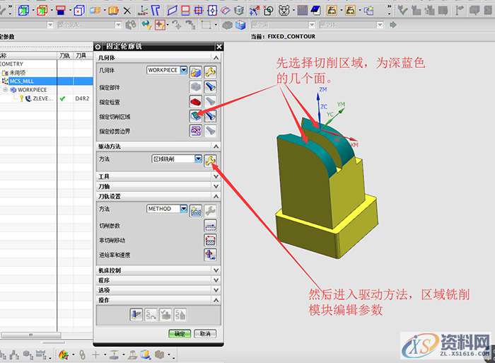Select the 未用项 unused items node

(x=18, y=72)
